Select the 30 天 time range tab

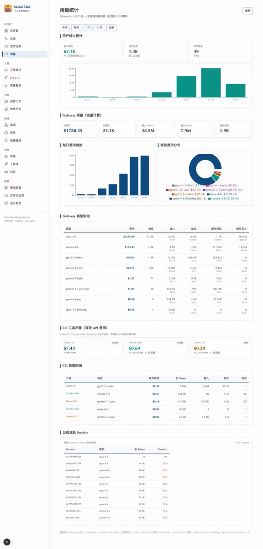click(99, 27)
